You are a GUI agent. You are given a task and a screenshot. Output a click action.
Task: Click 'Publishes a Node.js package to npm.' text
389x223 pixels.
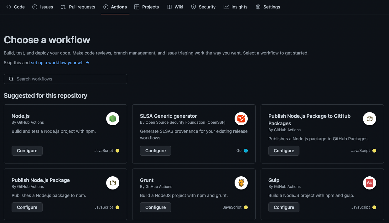pyautogui.click(x=49, y=195)
